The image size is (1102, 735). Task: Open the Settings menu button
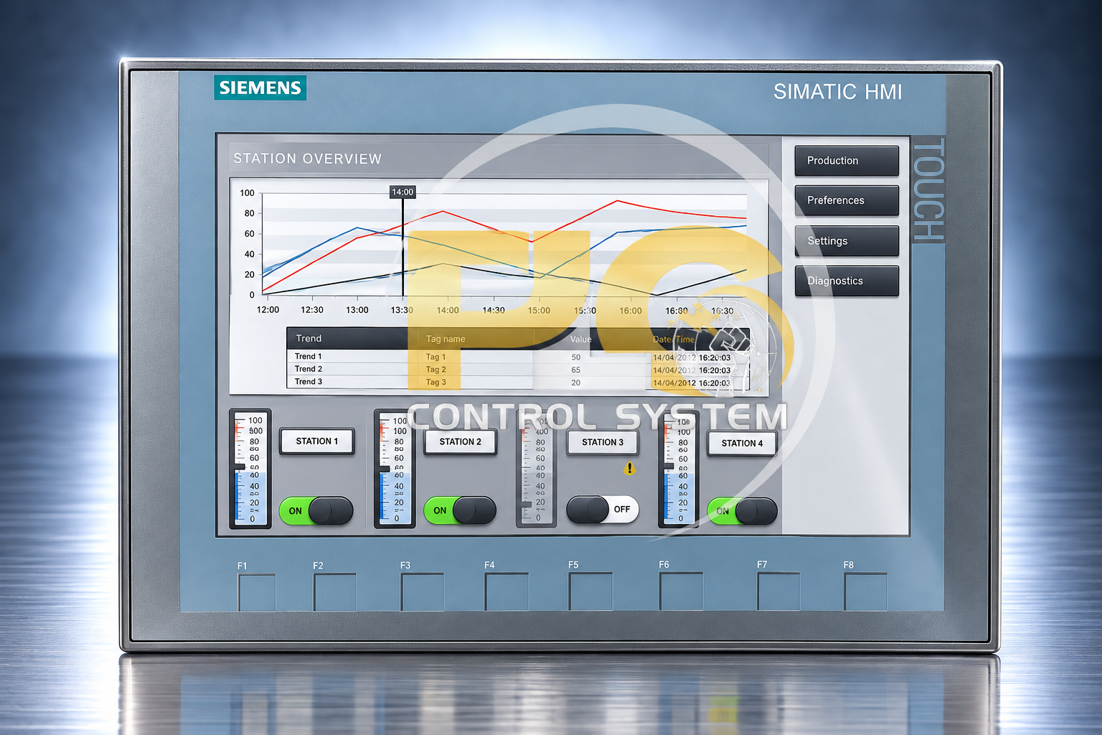847,241
